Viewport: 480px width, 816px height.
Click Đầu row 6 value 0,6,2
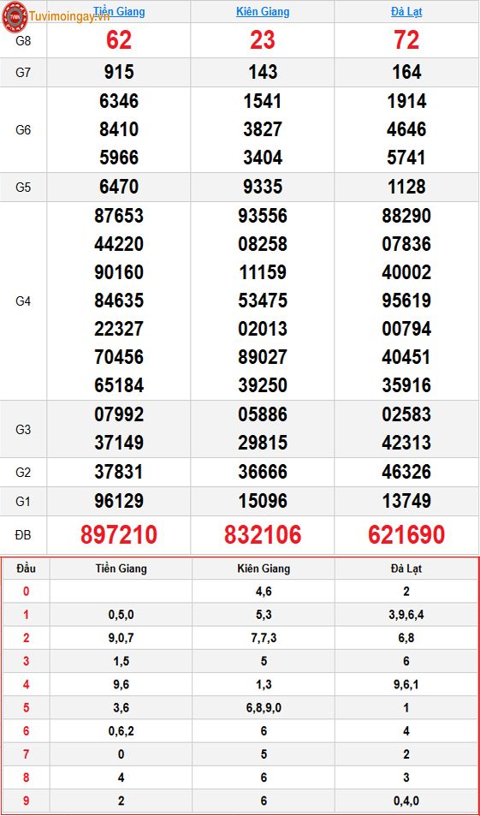(121, 731)
